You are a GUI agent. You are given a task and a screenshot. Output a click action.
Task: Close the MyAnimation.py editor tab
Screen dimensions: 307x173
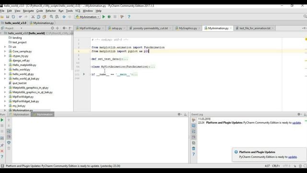pos(231,28)
